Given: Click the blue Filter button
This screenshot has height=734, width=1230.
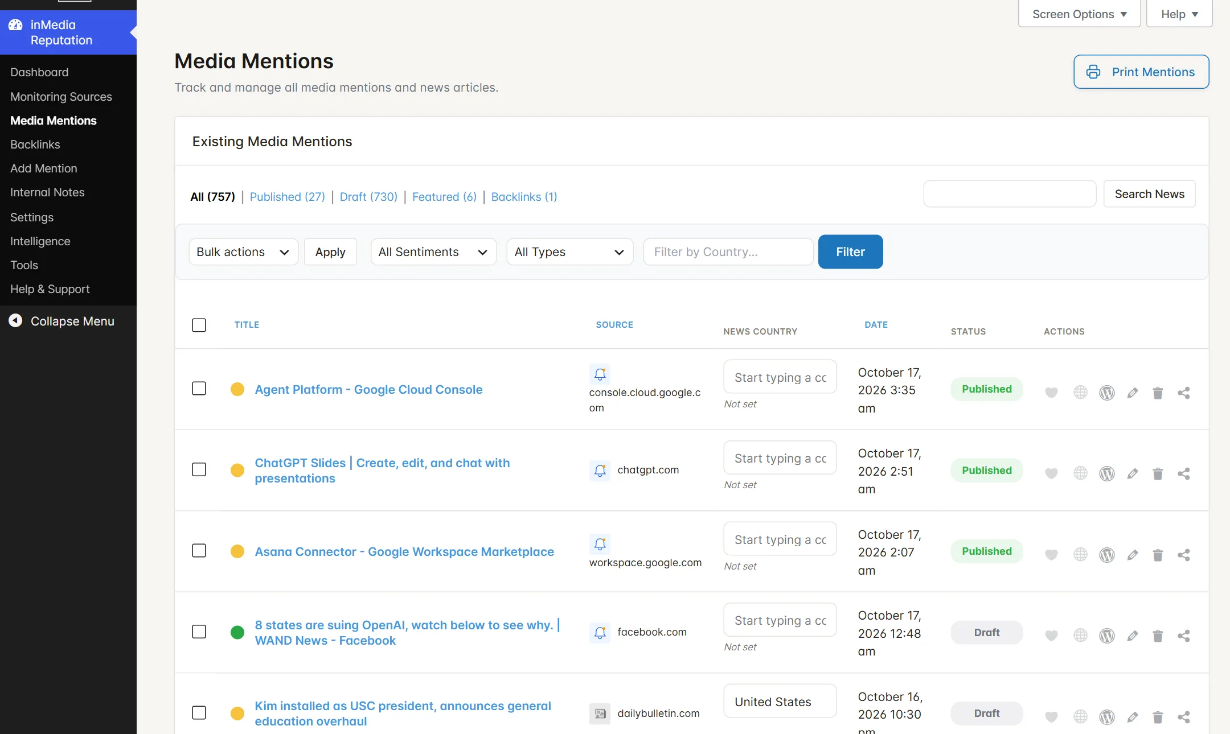Looking at the screenshot, I should click(850, 251).
